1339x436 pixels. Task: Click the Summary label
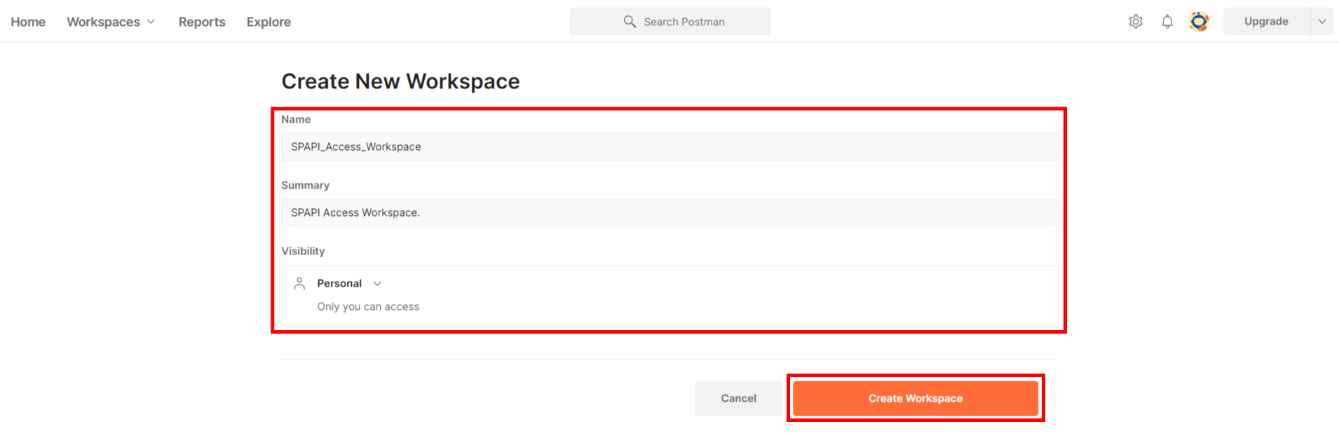[x=305, y=185]
